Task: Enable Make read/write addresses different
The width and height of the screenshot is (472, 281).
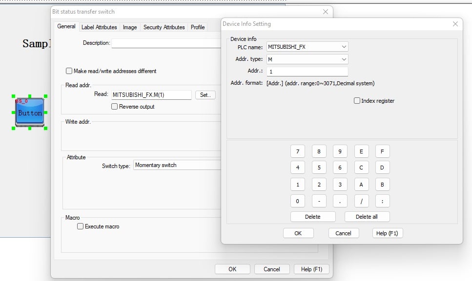Action: click(x=69, y=70)
